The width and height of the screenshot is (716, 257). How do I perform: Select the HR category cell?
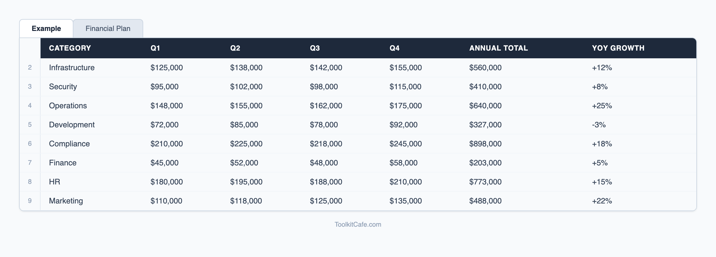tap(55, 182)
